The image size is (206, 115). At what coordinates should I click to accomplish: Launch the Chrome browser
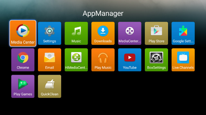tap(23, 60)
